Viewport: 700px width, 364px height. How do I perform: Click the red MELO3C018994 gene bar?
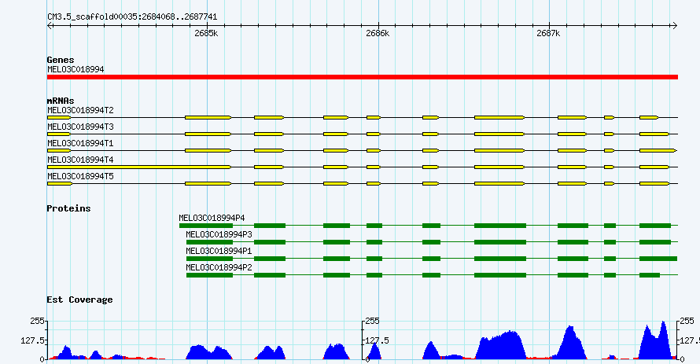[363, 77]
